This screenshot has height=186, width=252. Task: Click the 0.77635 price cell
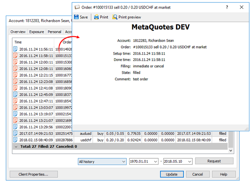click(x=134, y=133)
